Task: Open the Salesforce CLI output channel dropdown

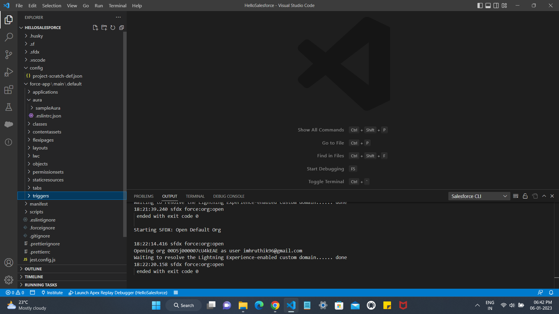Action: click(479, 196)
